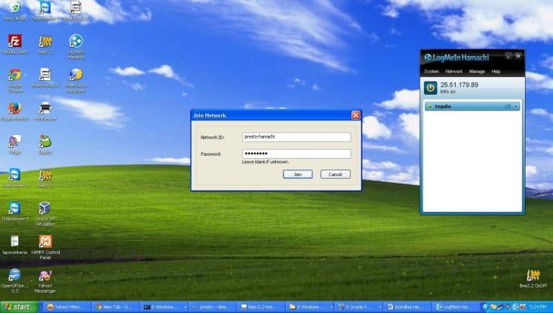Open the System menu in Hamachi
Viewport: 553px width, 313px height.
coord(431,71)
